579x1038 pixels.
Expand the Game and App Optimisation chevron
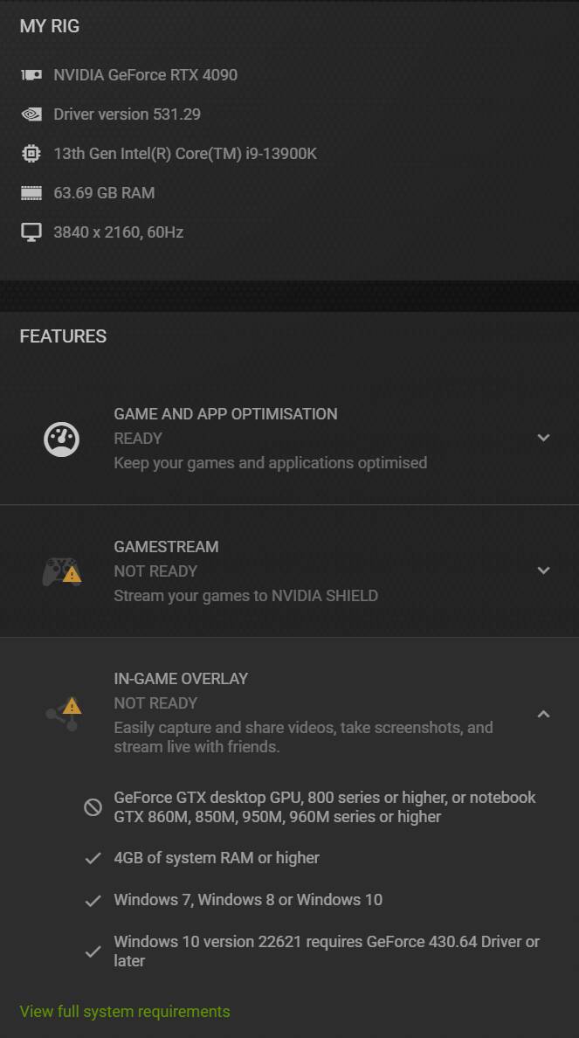pyautogui.click(x=543, y=438)
